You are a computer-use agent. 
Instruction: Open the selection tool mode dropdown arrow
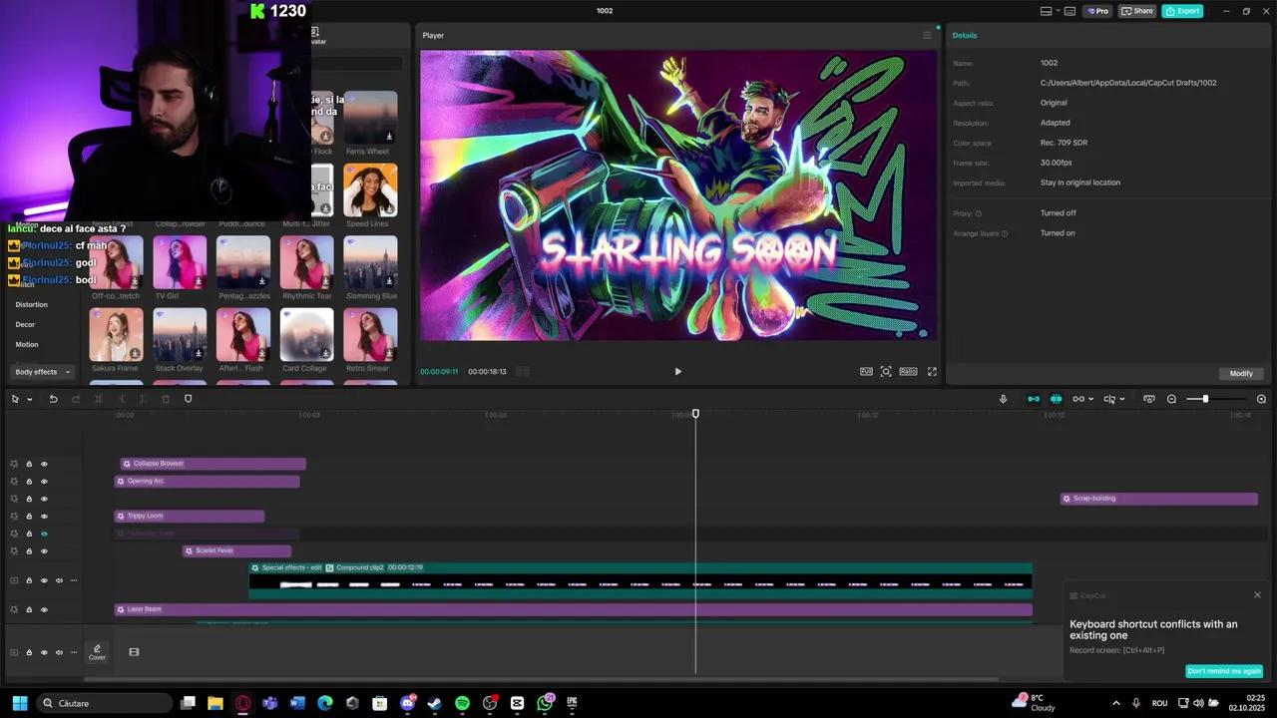(x=30, y=399)
